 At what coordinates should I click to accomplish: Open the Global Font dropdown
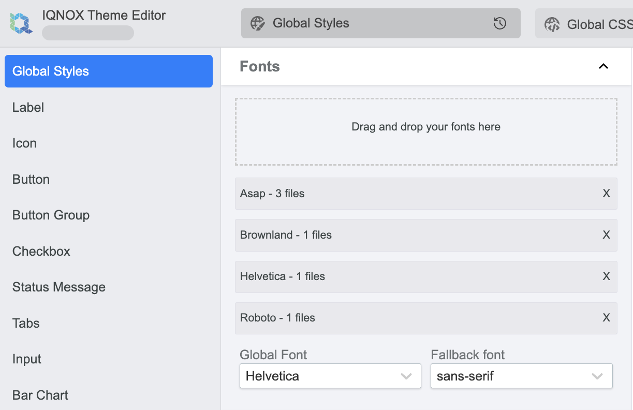(330, 376)
